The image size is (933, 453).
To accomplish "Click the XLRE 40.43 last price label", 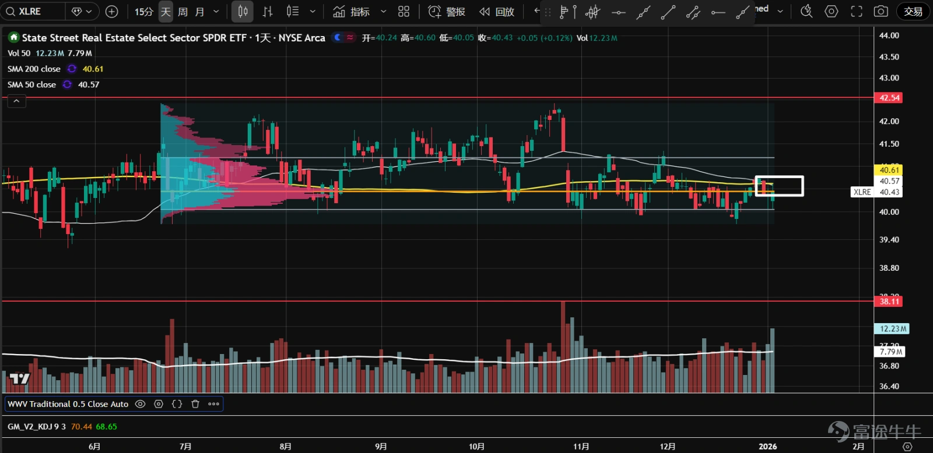I will 876,192.
